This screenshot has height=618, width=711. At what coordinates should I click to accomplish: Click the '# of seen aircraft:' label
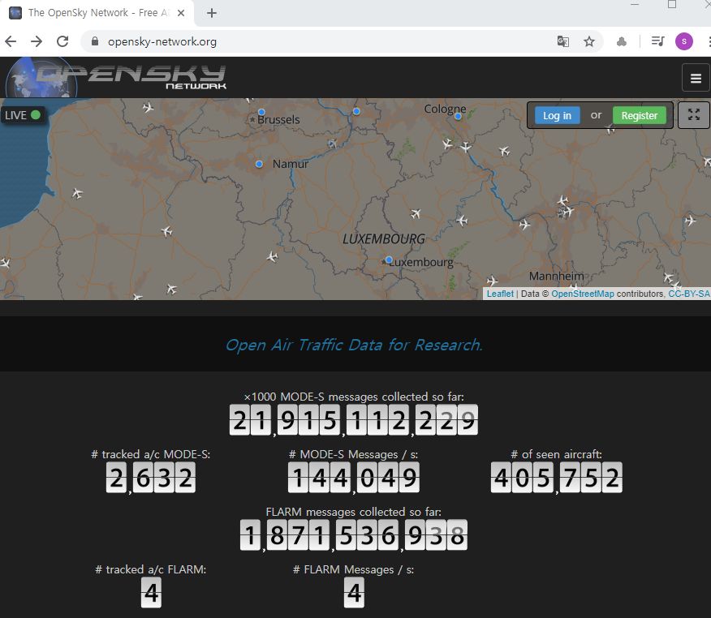tap(556, 454)
